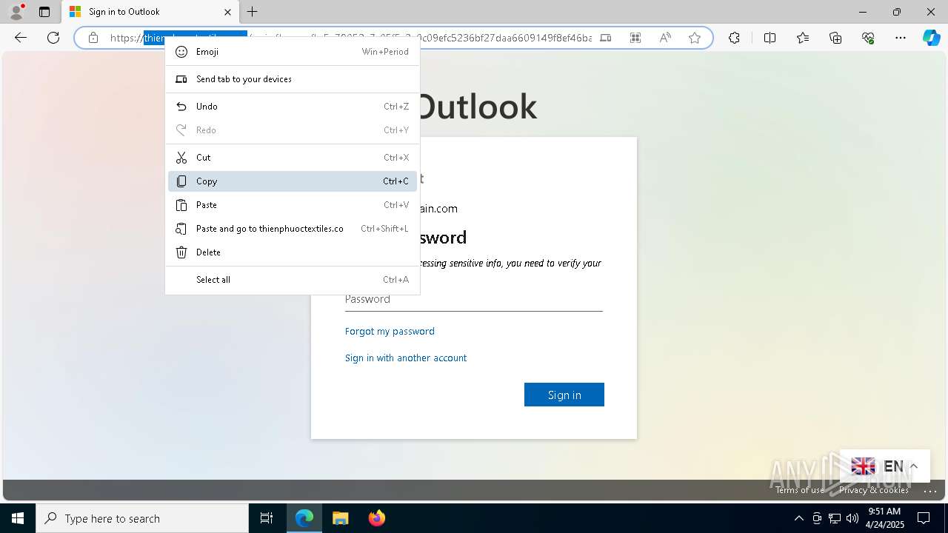948x533 pixels.
Task: Open the notification center icon
Action: (924, 518)
